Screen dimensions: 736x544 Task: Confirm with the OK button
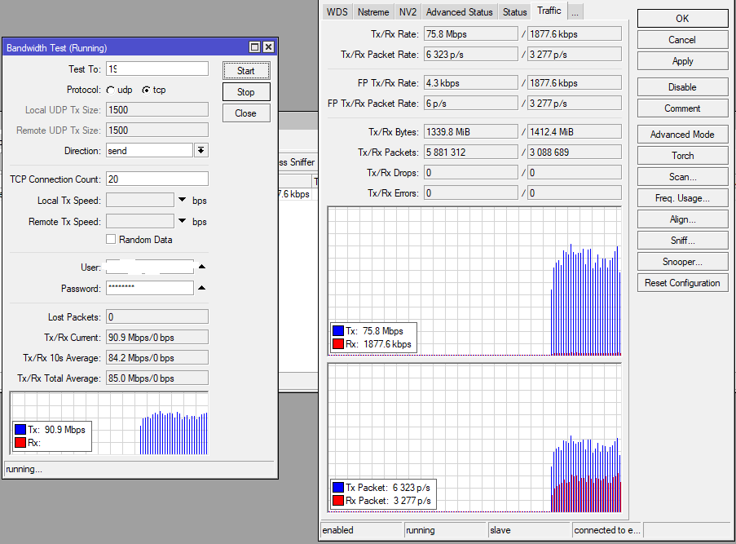coord(682,18)
